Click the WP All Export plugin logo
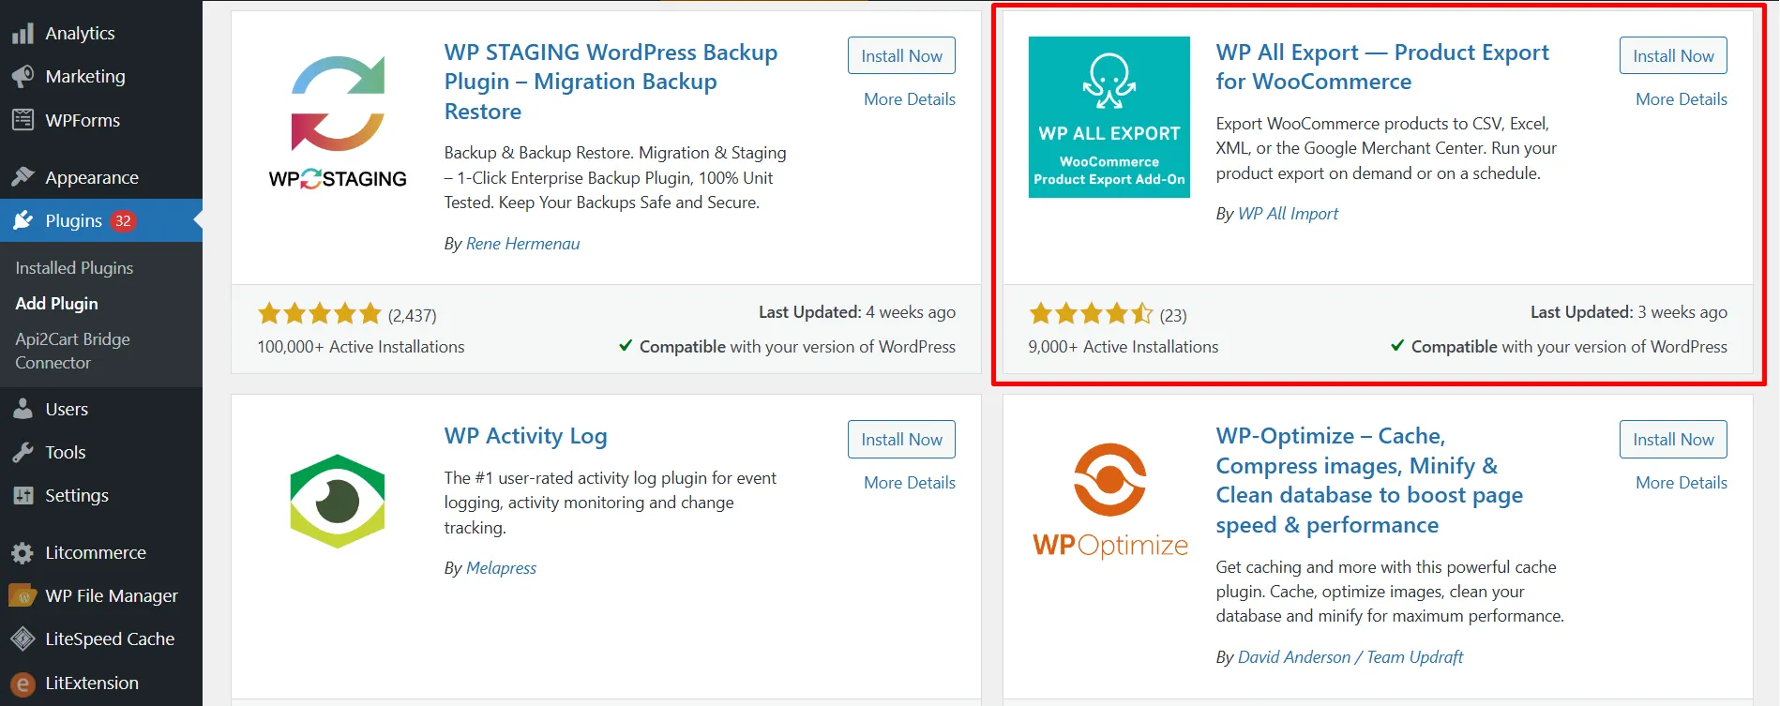The height and width of the screenshot is (706, 1780). pos(1109,117)
